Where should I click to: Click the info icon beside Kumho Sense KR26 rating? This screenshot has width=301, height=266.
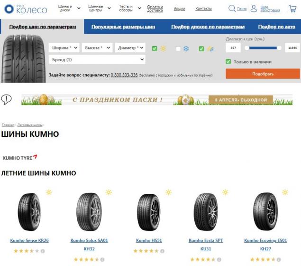[43, 251]
